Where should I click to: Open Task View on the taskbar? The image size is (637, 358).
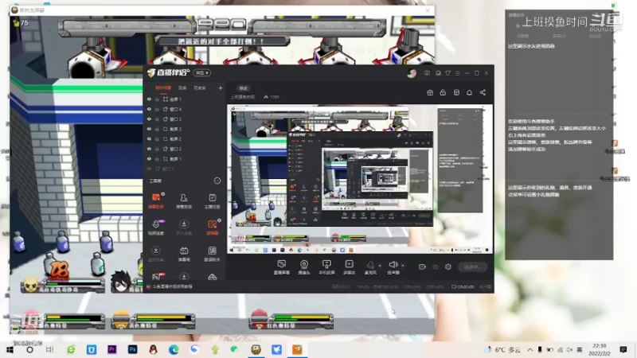point(49,349)
